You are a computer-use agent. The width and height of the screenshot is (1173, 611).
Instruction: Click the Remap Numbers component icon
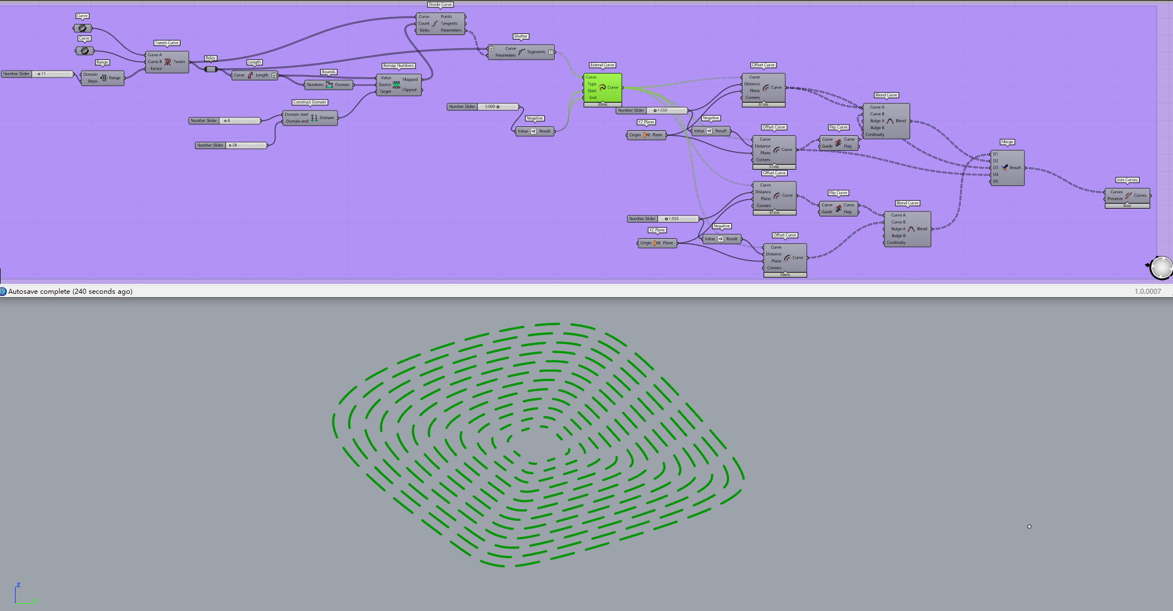397,85
